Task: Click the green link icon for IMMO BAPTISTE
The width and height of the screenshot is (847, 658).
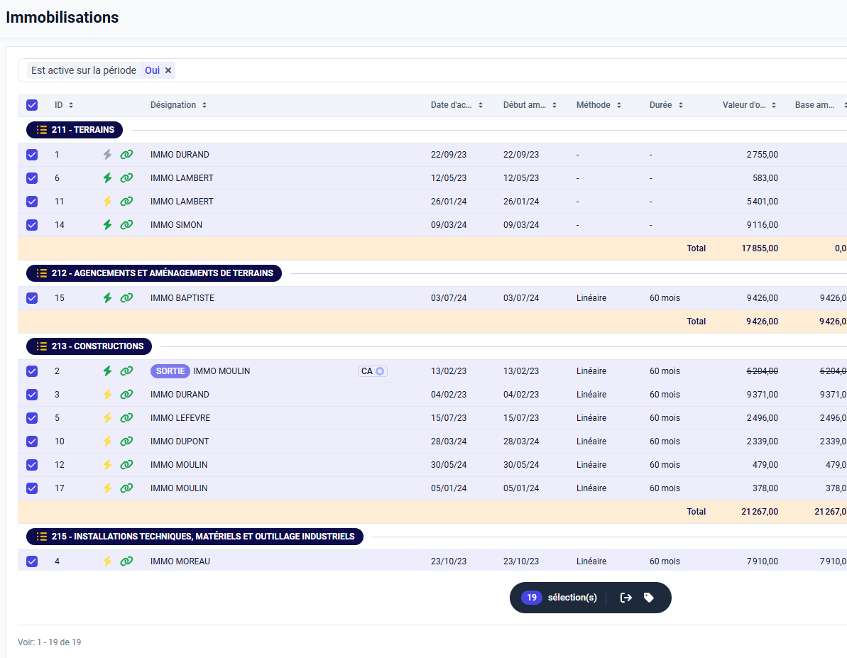Action: point(126,298)
